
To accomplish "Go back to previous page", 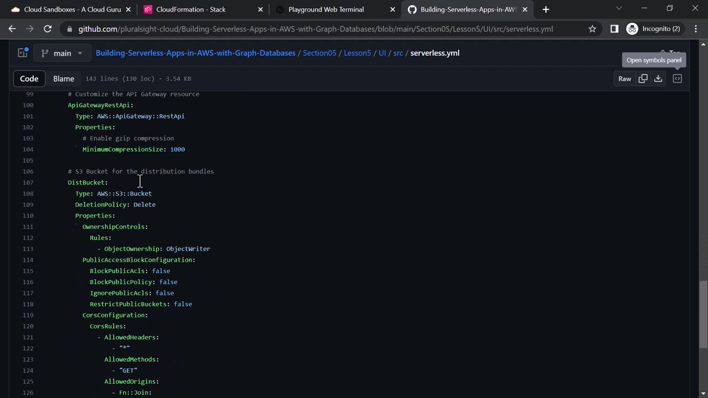I will pyautogui.click(x=12, y=29).
